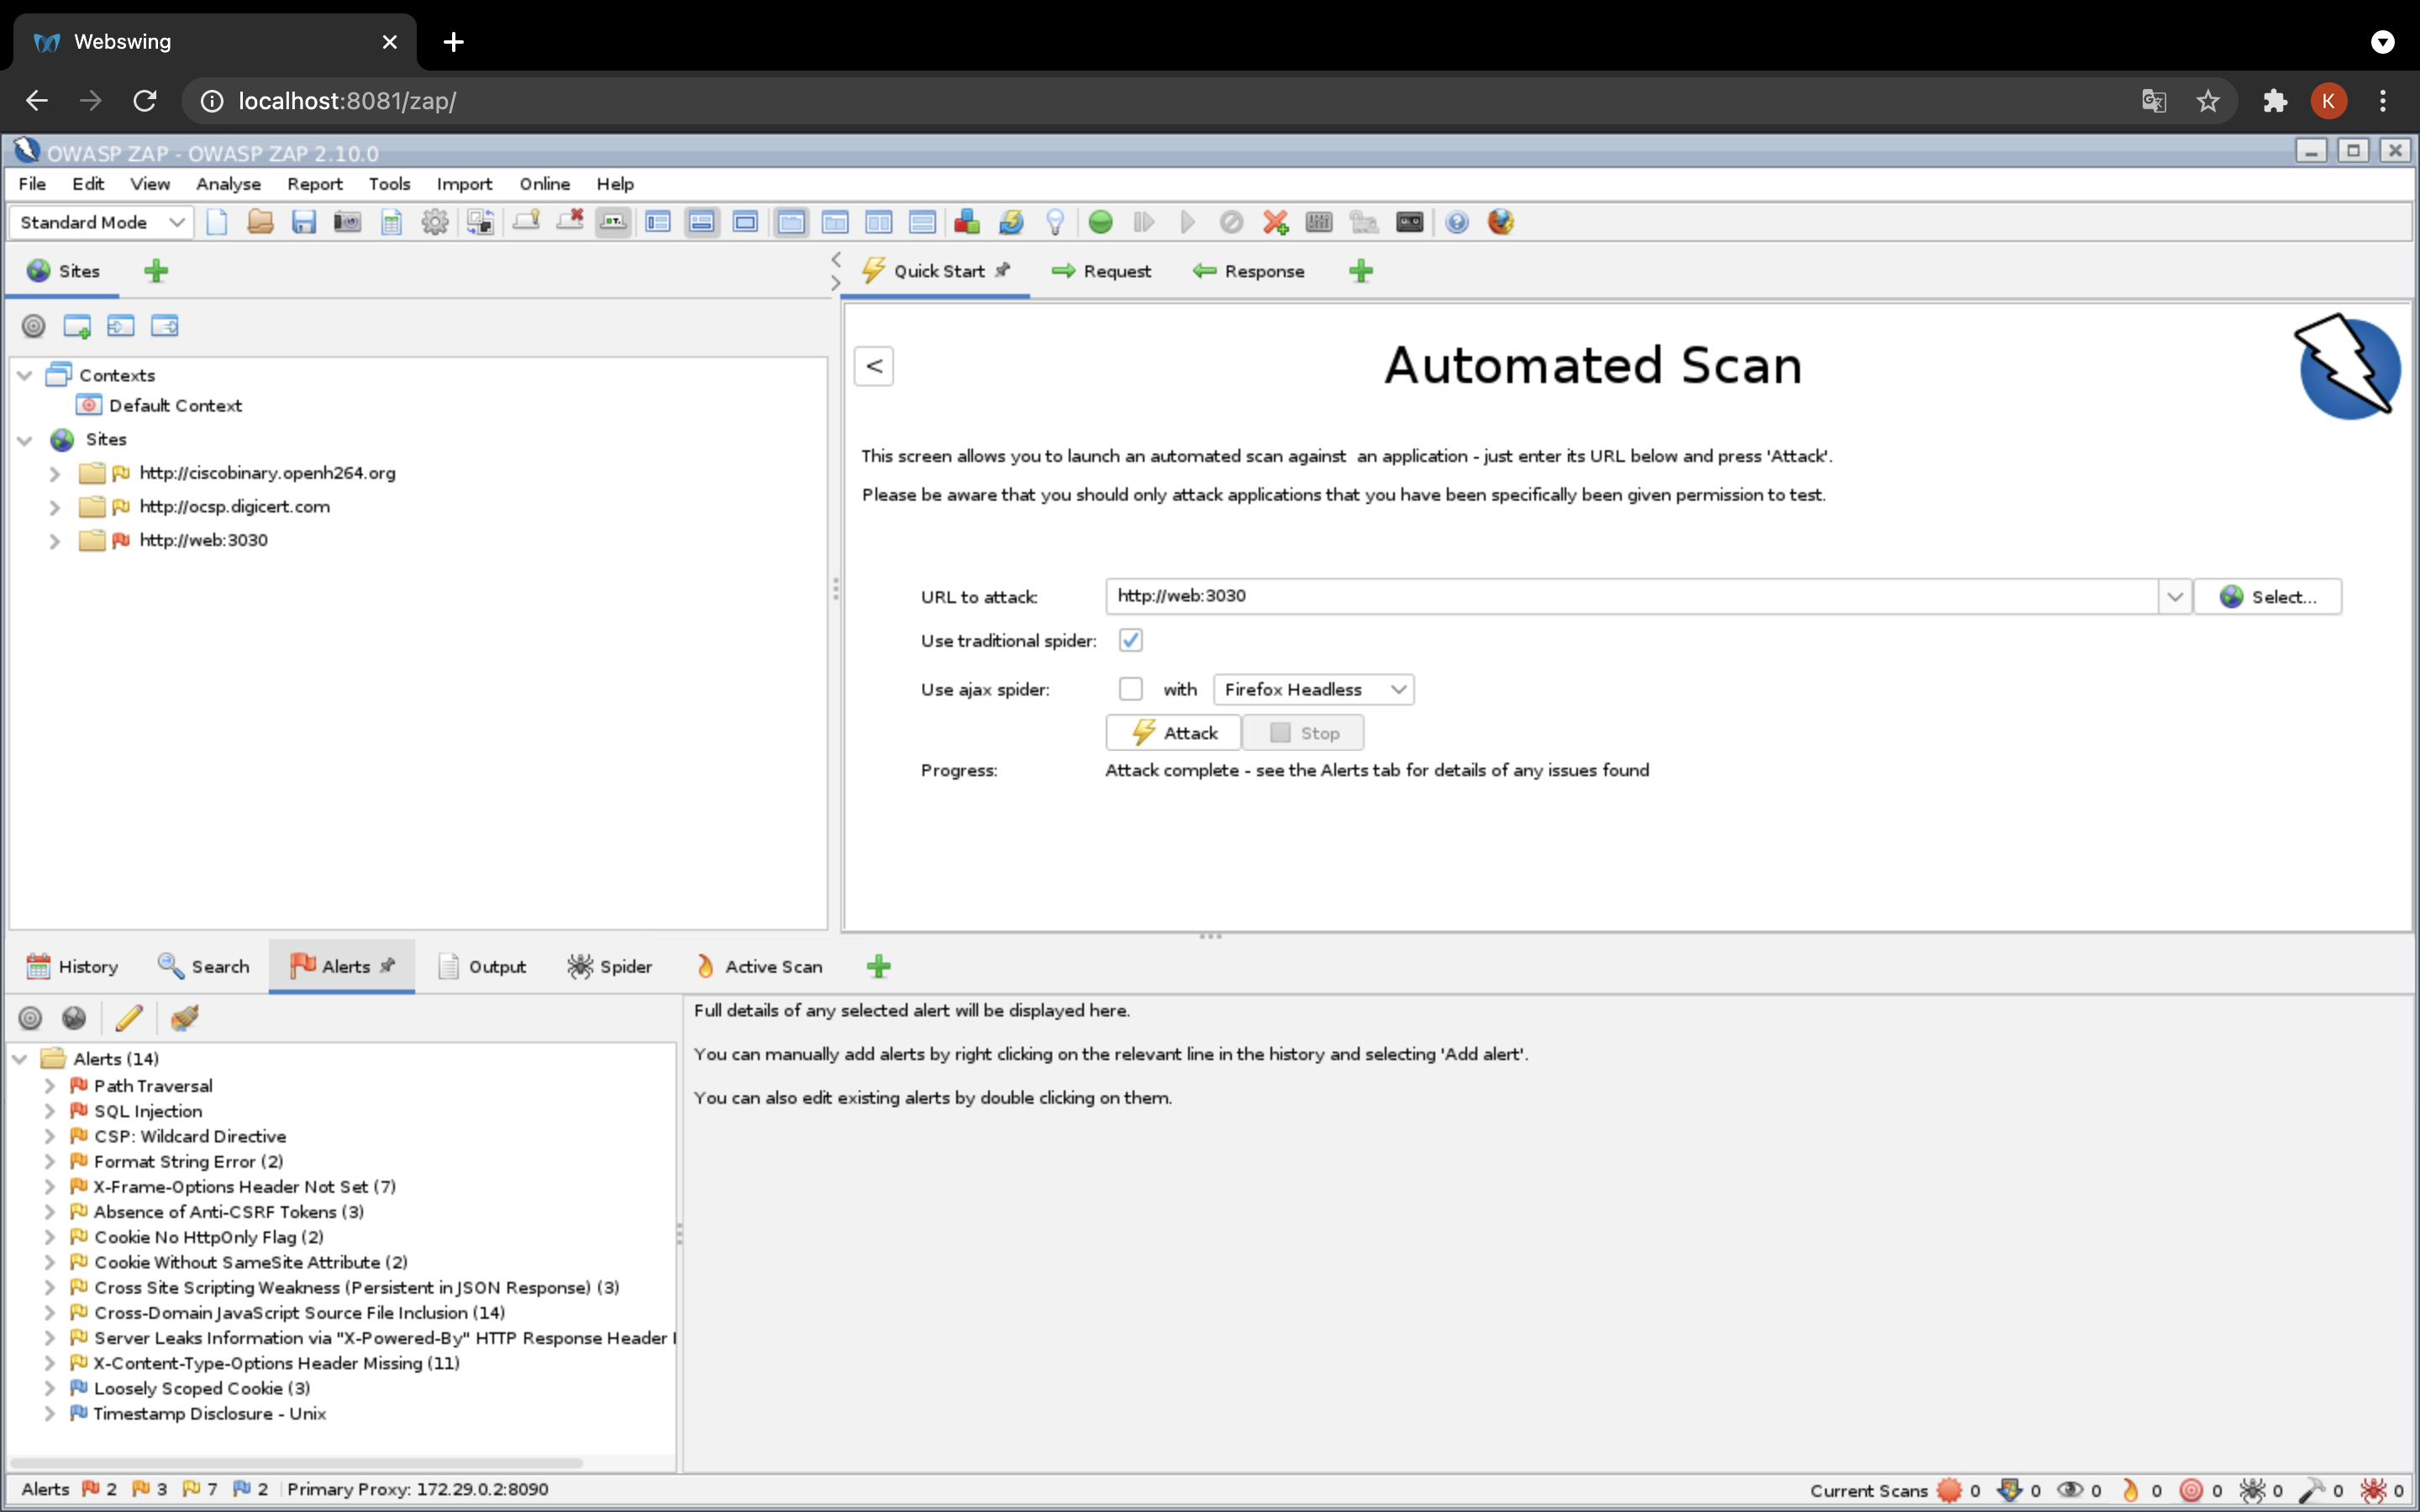
Task: Open the Standard Mode dropdown
Action: pyautogui.click(x=100, y=222)
